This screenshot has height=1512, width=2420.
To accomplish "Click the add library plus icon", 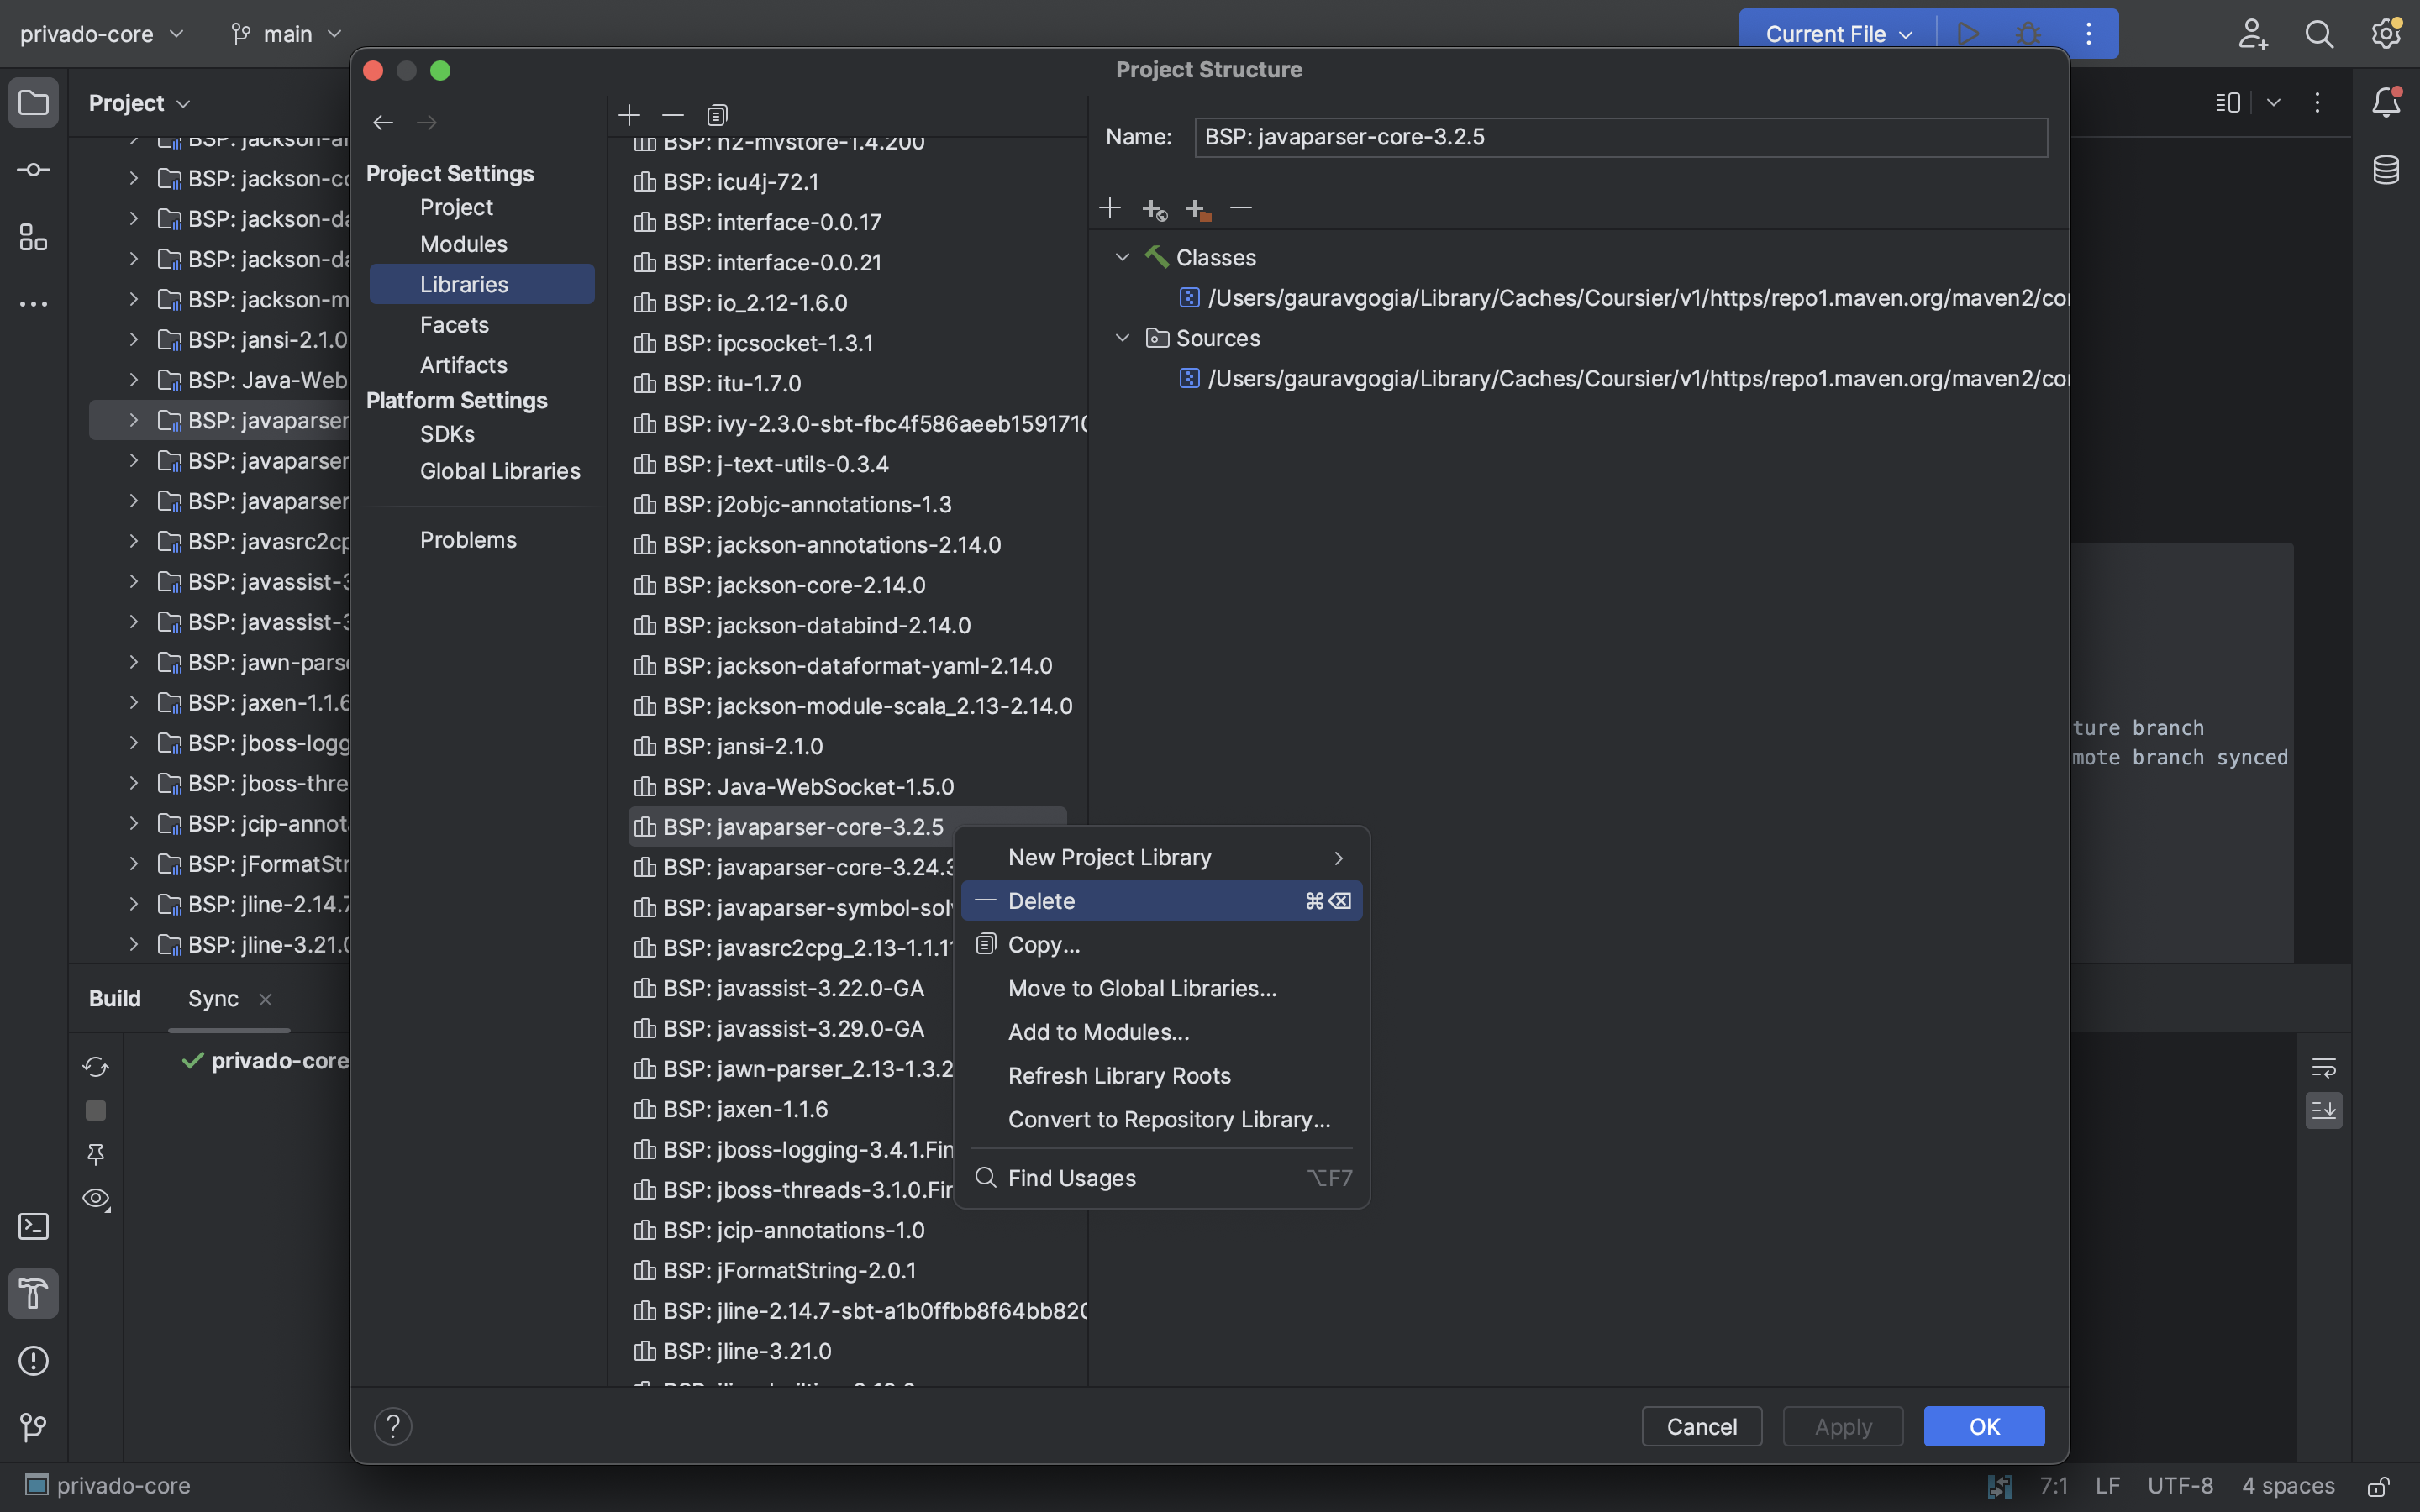I will [x=629, y=115].
